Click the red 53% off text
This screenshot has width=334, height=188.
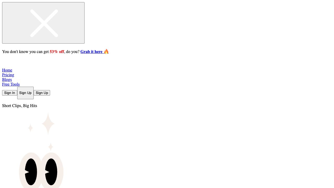pos(57,51)
